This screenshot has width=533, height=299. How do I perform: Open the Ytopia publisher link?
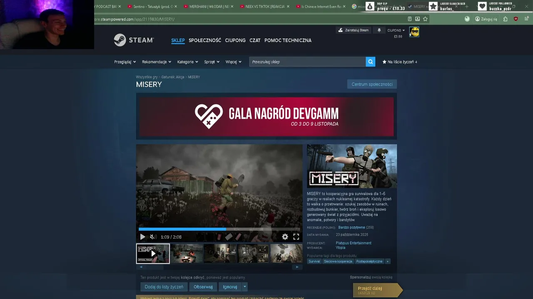(x=341, y=248)
